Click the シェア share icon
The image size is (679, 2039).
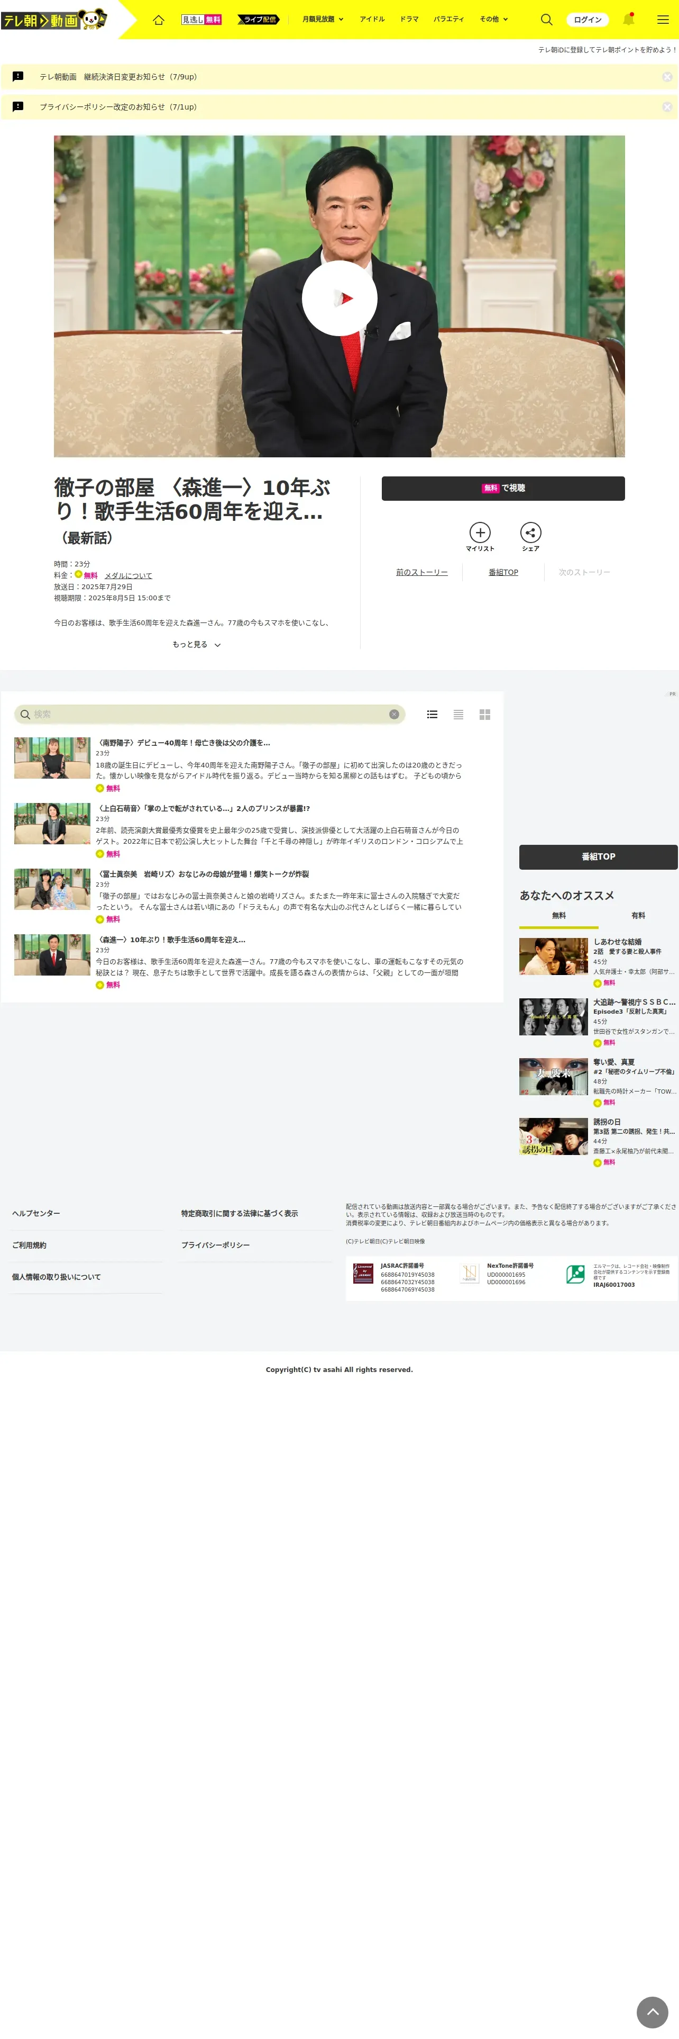pos(530,537)
